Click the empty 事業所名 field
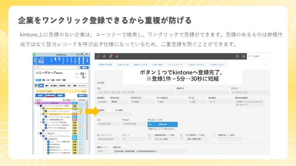296x166 pixels. pyautogui.click(x=203, y=92)
